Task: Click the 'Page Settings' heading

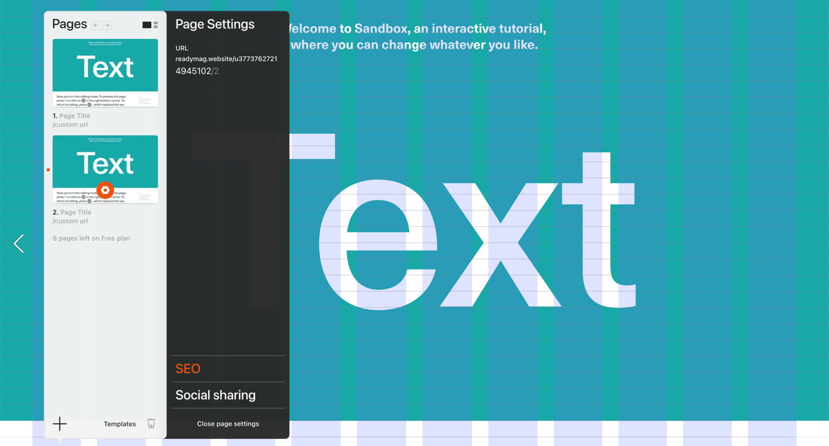Action: pyautogui.click(x=215, y=24)
